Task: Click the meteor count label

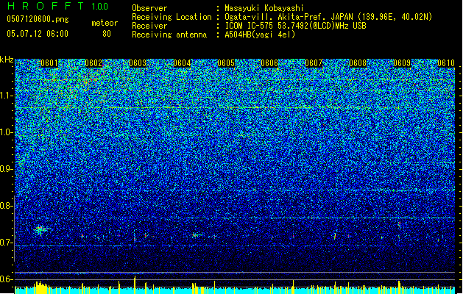Action: (105, 23)
